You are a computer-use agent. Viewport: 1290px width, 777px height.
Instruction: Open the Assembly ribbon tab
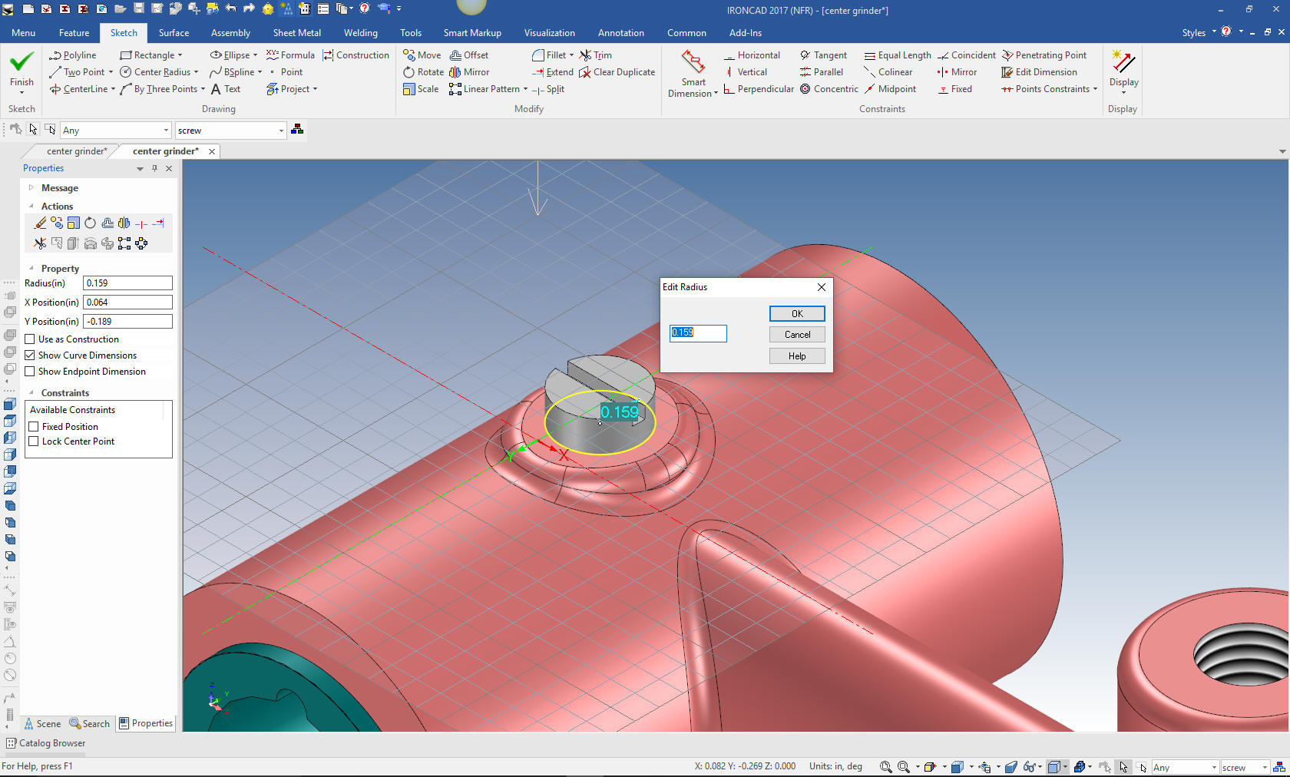pyautogui.click(x=230, y=33)
